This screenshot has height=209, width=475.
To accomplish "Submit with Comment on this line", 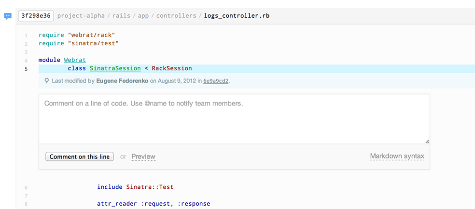I will (79, 157).
